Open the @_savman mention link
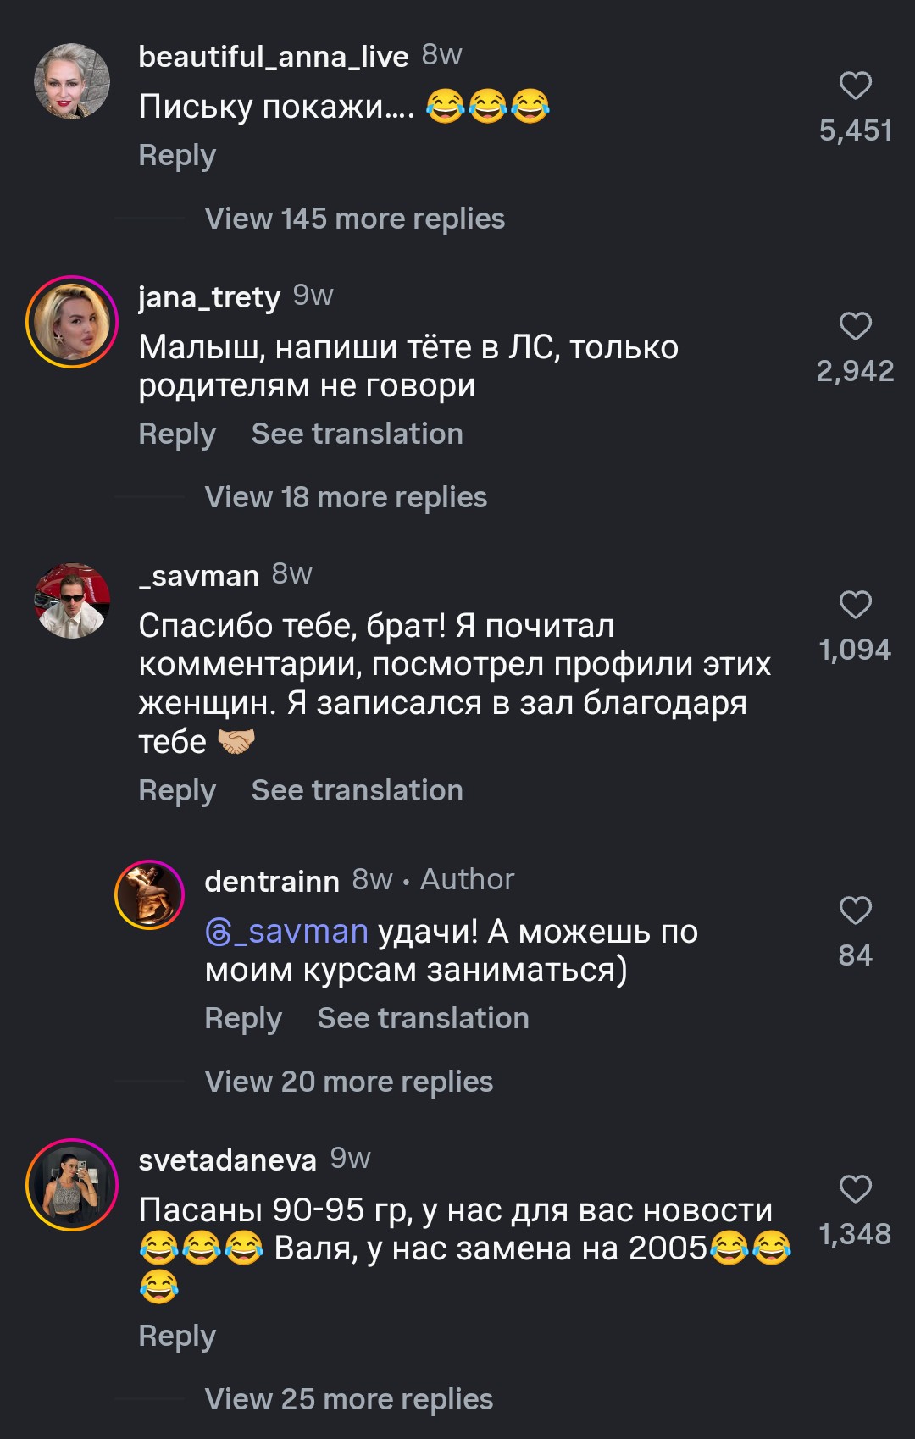The image size is (915, 1439). [286, 932]
